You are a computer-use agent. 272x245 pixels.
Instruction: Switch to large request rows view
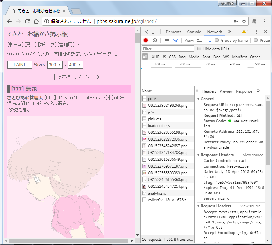pyautogui.click(x=199, y=40)
